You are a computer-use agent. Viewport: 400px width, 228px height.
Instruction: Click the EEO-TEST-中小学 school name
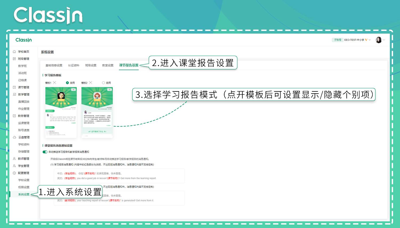[x=354, y=40]
